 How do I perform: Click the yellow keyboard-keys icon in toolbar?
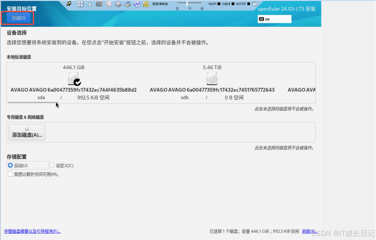tap(146, 4)
